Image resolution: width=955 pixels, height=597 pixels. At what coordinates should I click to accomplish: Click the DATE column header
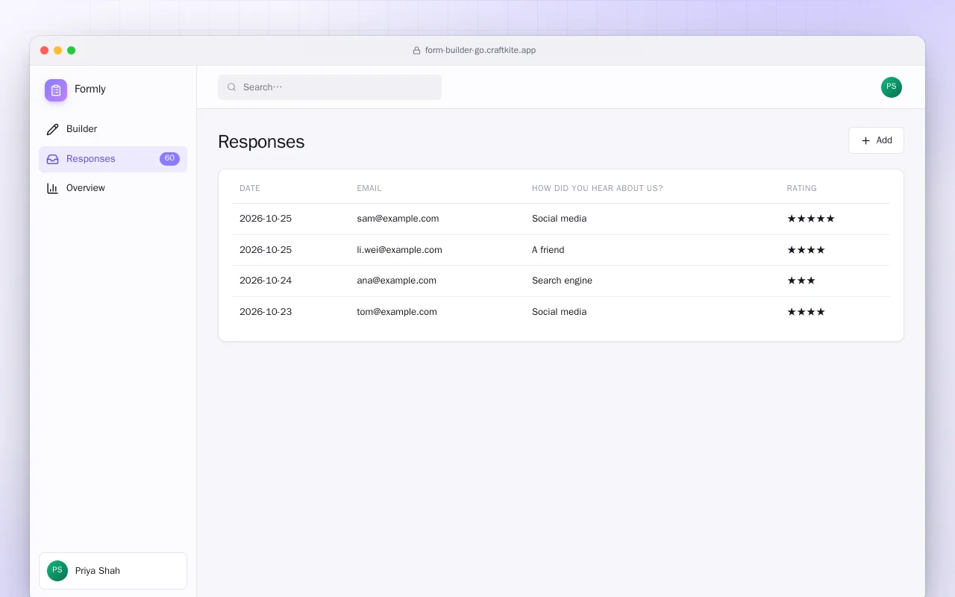[250, 189]
